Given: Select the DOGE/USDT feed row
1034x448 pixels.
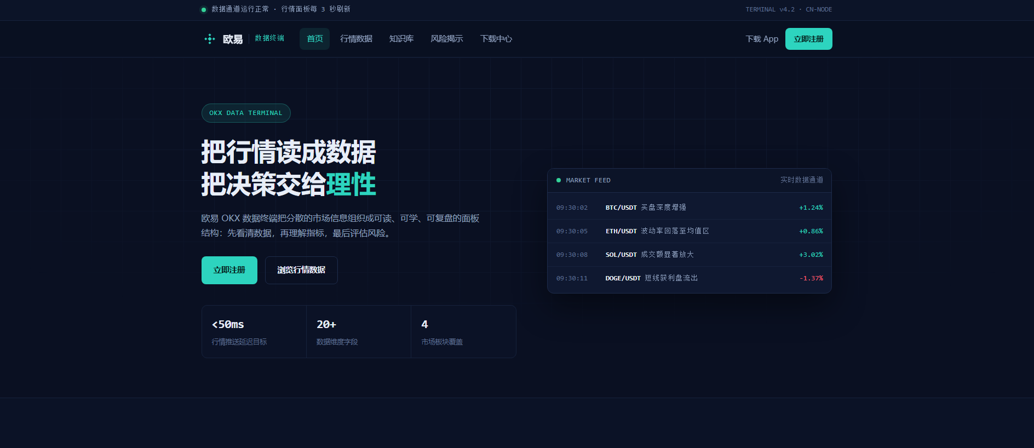Looking at the screenshot, I should pos(690,278).
